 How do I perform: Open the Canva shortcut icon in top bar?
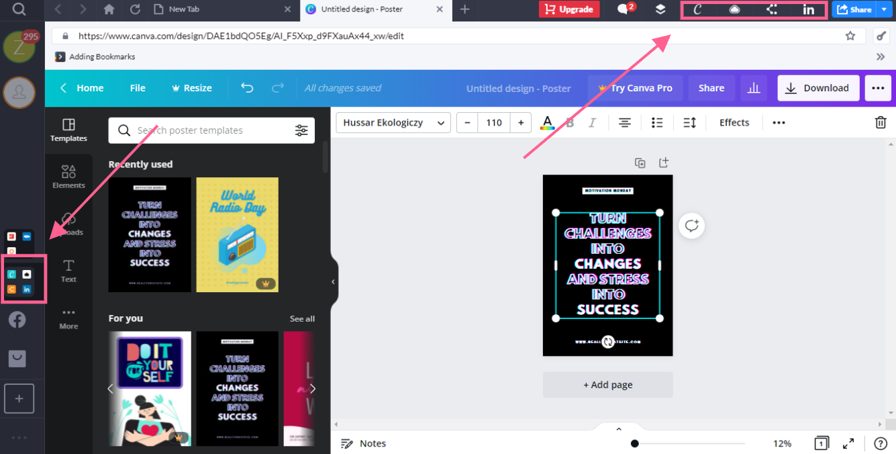point(697,9)
